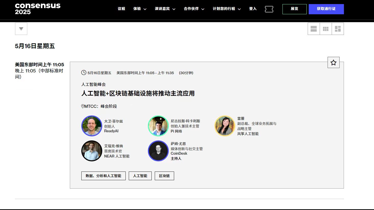374x210 pixels.
Task: Open session title 人工智能+区块链基础设施 link
Action: click(x=138, y=94)
